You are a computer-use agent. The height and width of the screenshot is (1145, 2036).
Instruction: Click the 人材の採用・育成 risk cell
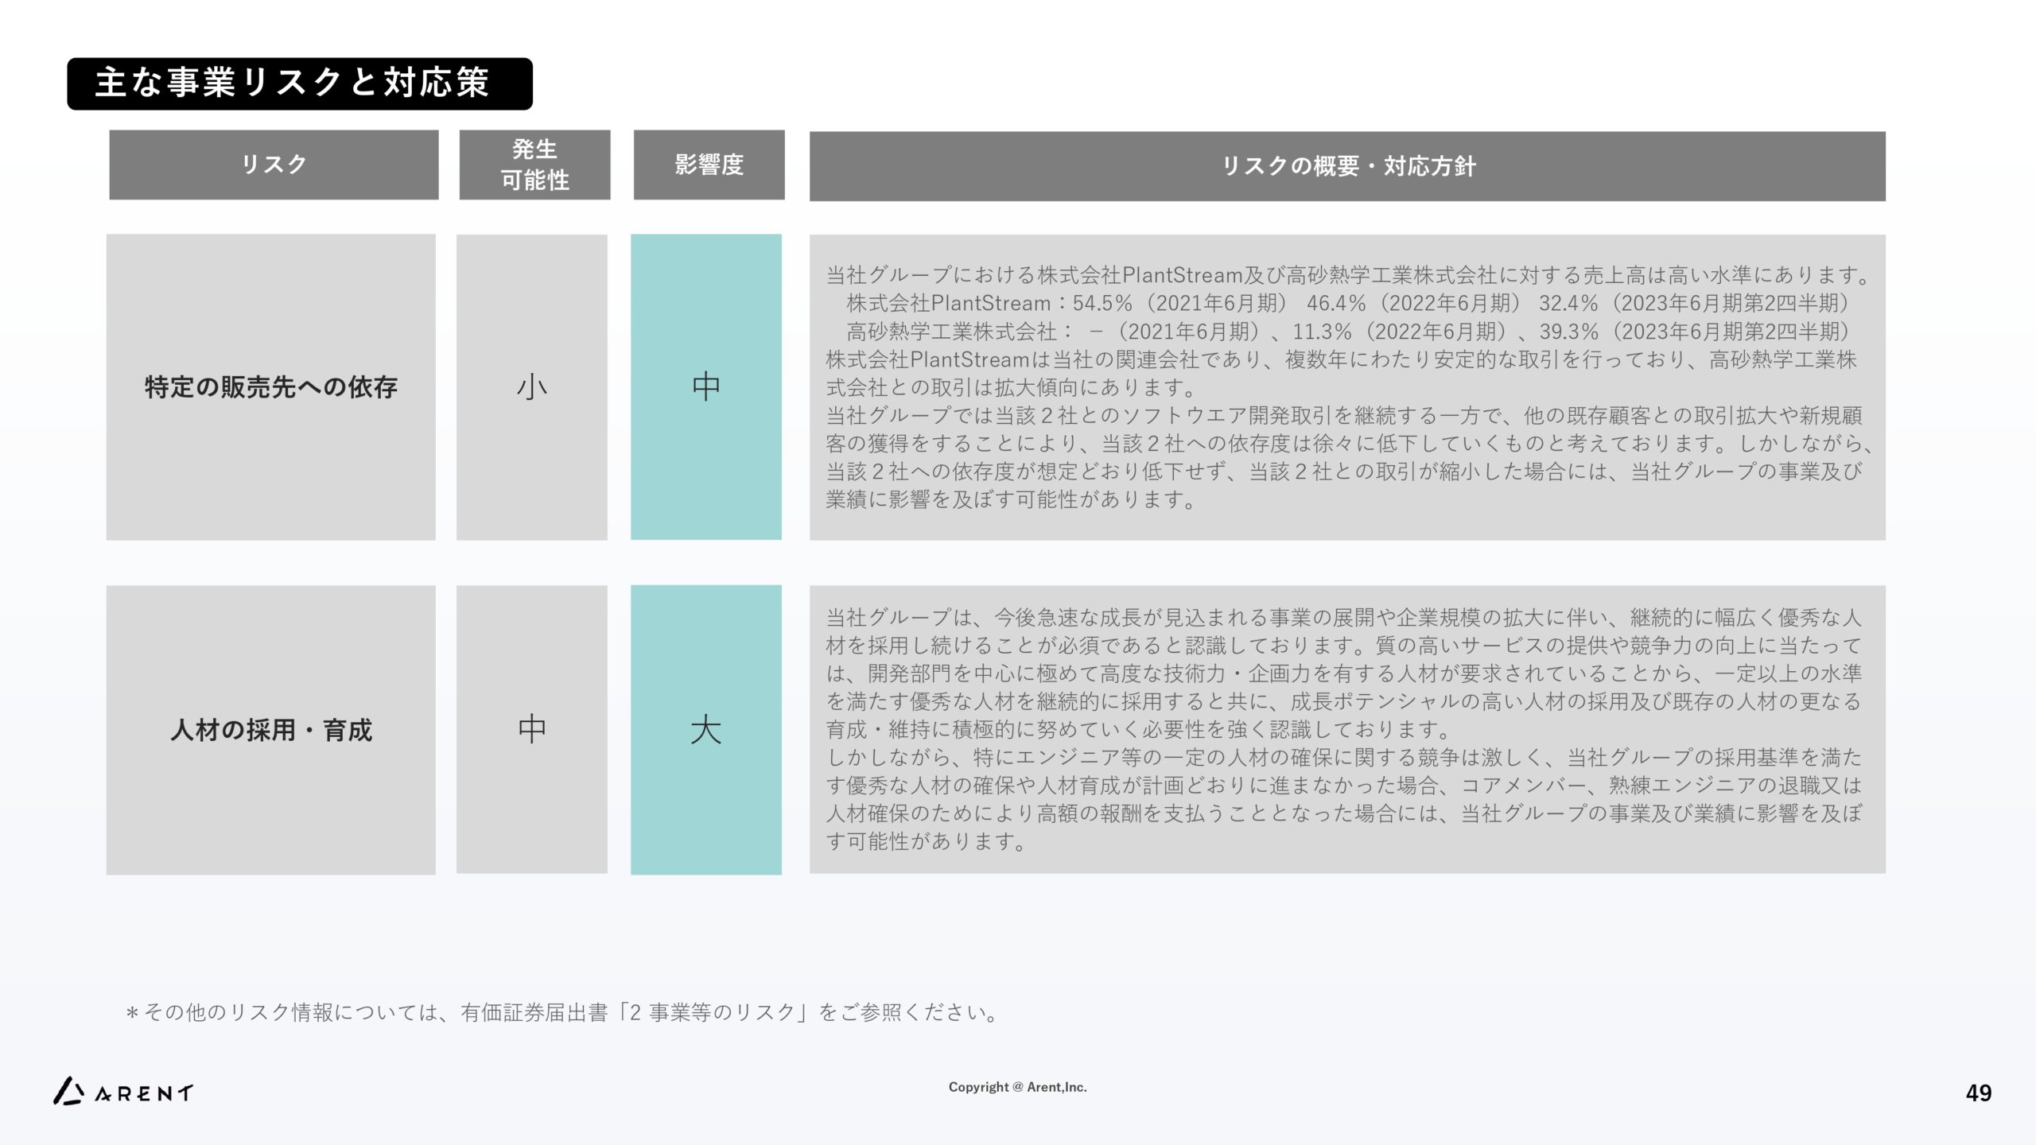coord(270,730)
